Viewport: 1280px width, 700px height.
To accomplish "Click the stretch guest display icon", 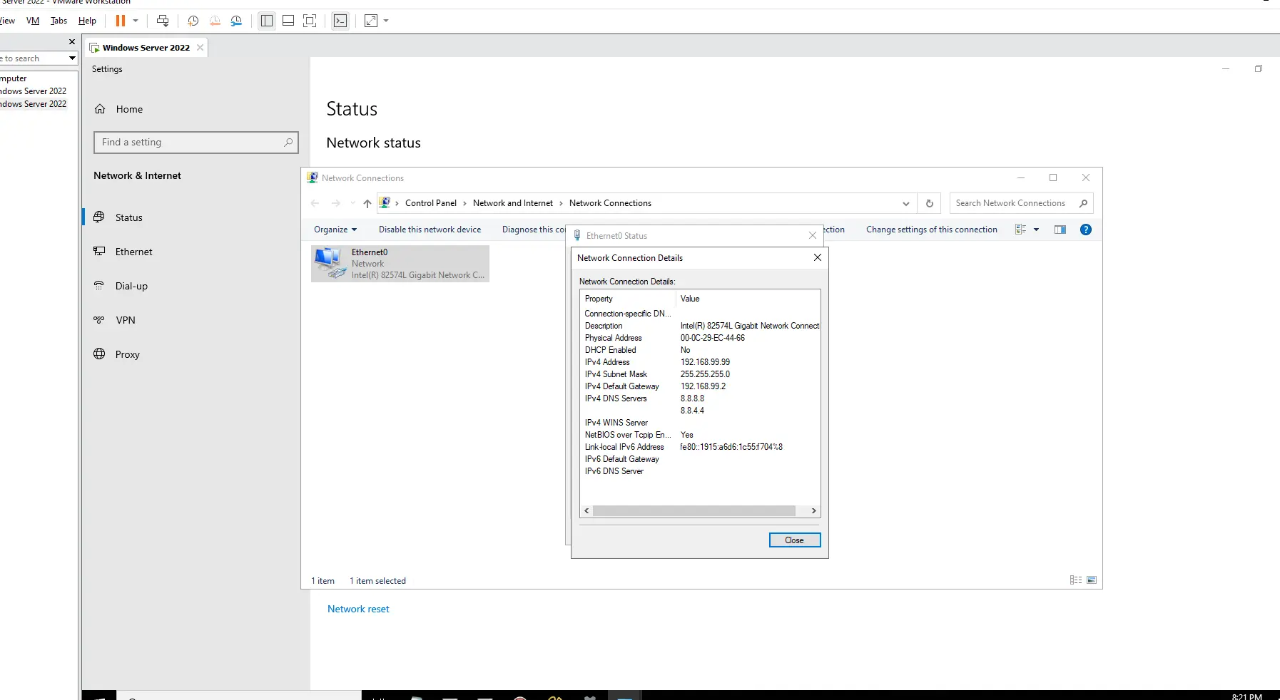I will tap(371, 21).
